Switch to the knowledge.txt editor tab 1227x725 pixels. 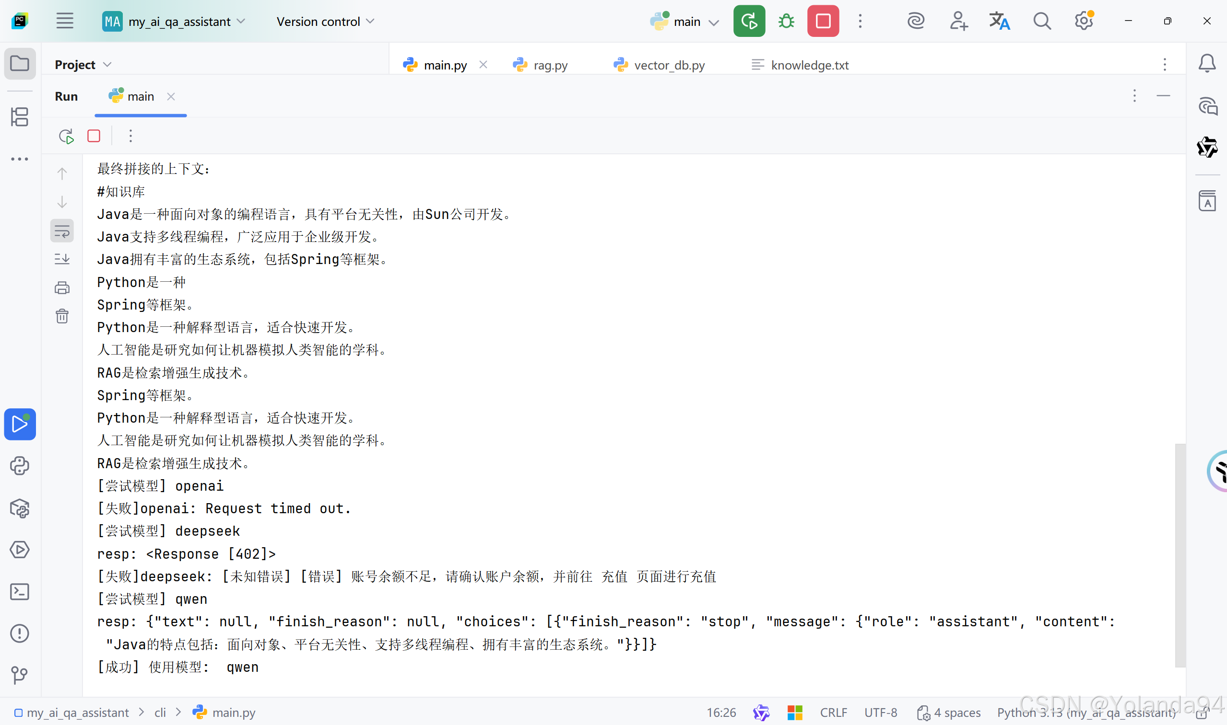point(800,65)
